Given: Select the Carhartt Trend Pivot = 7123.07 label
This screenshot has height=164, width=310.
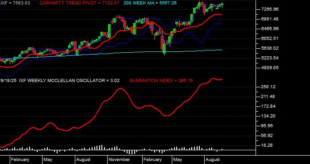Looking at the screenshot, I should point(80,3).
